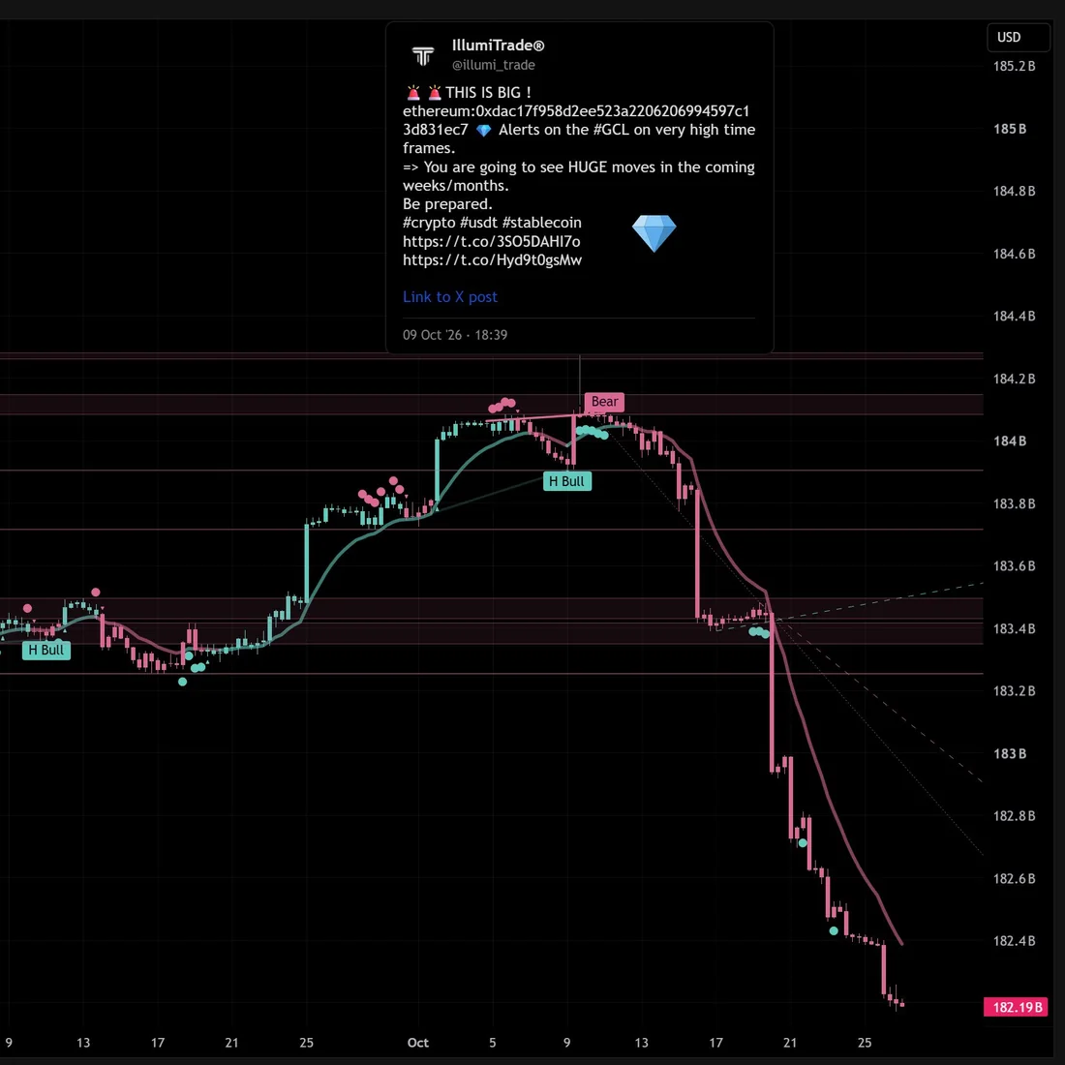1065x1065 pixels.
Task: Click the '17' date label right of Oct
Action: (715, 1043)
